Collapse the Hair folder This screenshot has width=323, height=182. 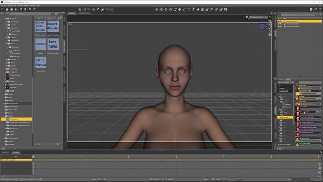pyautogui.click(x=7, y=44)
